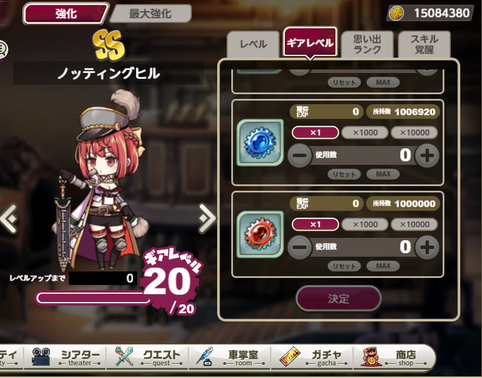
Task: Click MAX for the red gear
Action: 383,266
